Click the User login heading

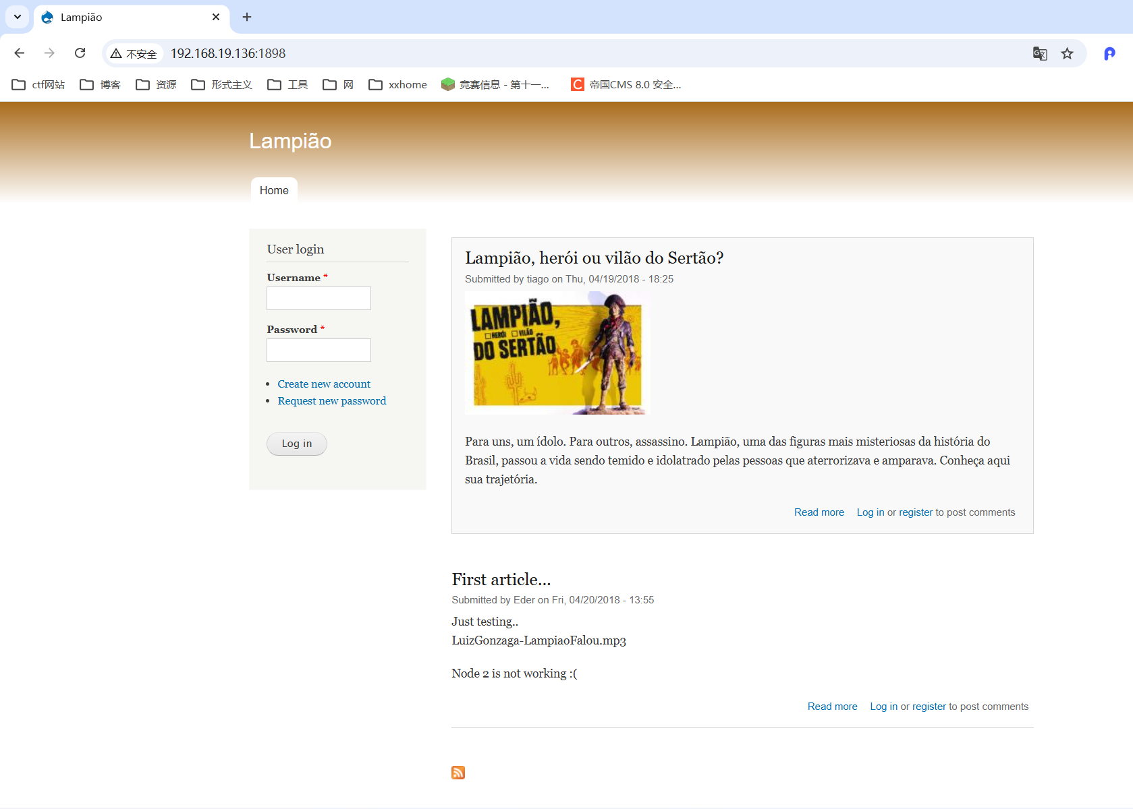(x=296, y=249)
